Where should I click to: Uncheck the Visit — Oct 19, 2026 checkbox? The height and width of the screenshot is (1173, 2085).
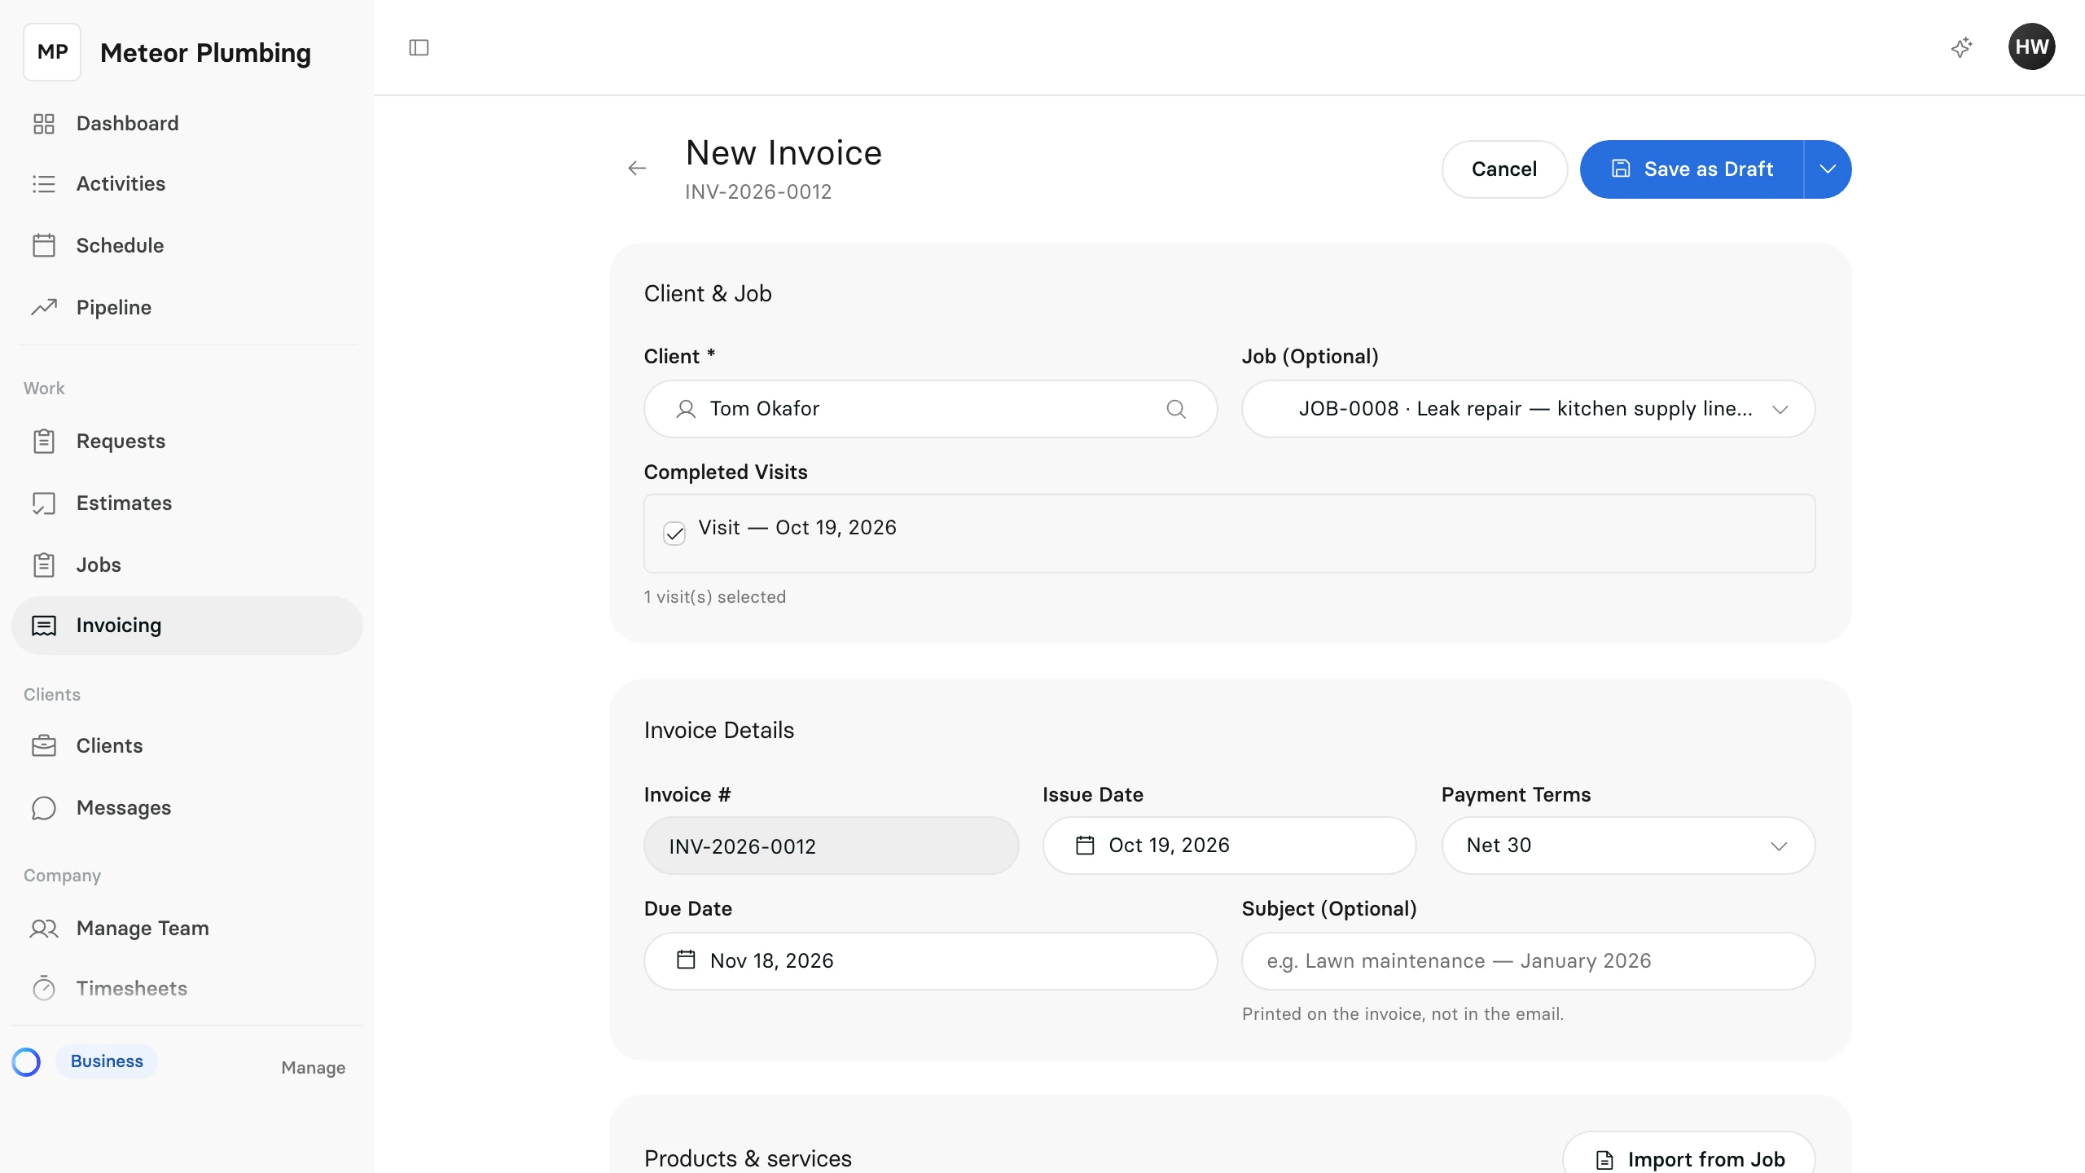[674, 533]
